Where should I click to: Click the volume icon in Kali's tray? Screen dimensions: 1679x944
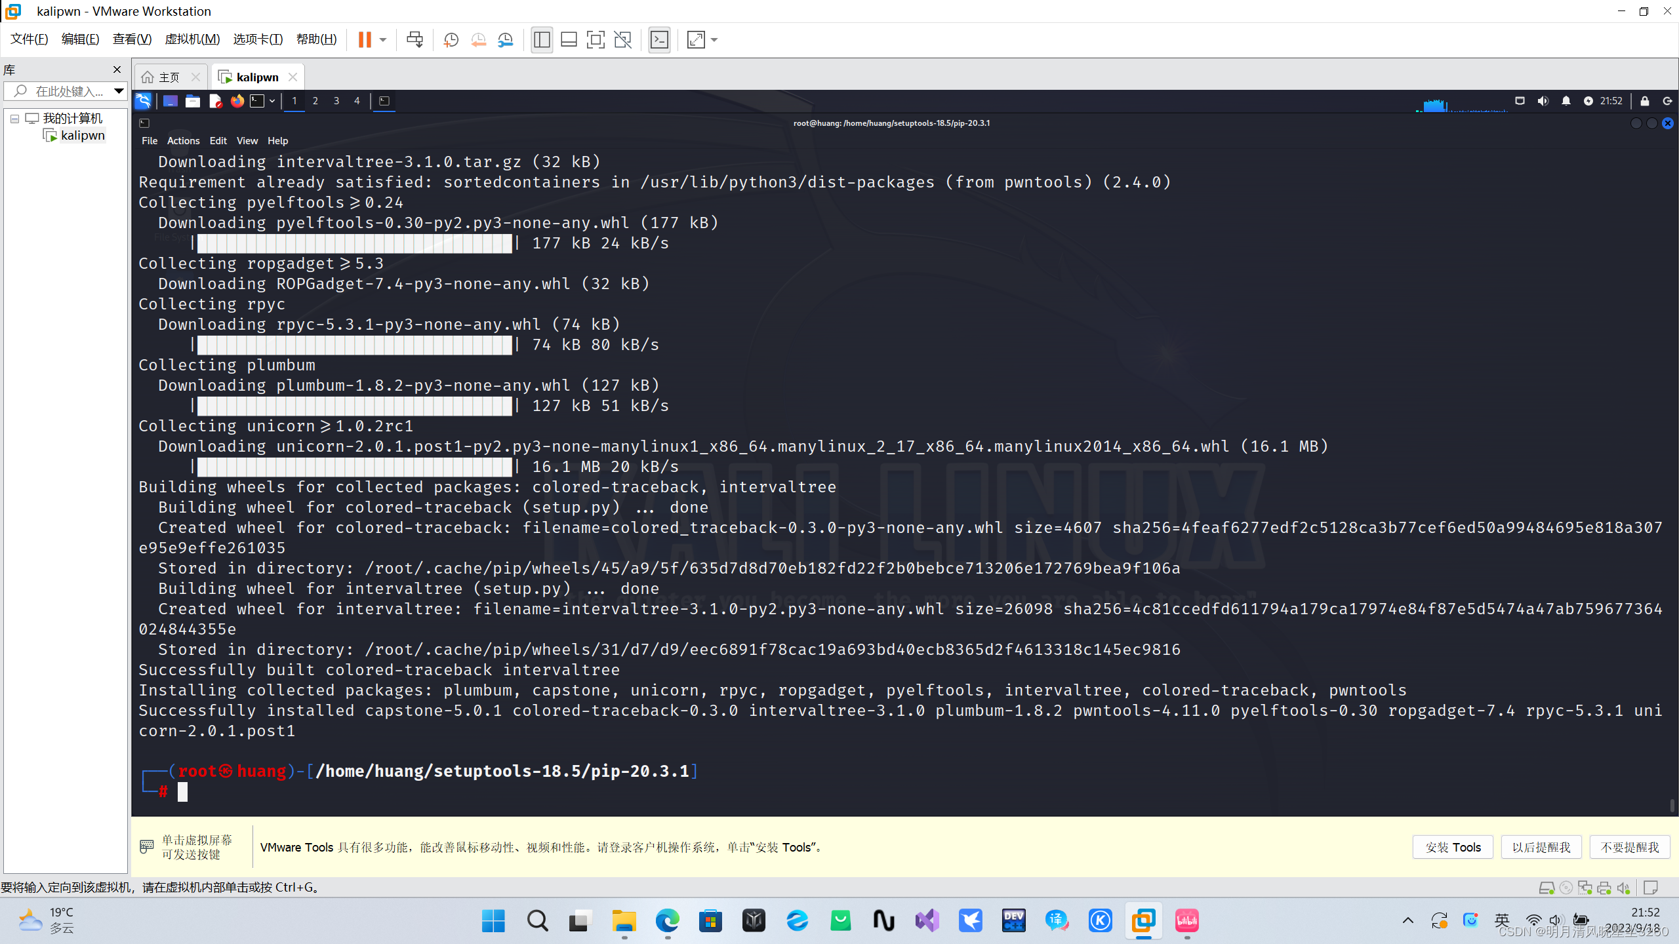tap(1543, 100)
